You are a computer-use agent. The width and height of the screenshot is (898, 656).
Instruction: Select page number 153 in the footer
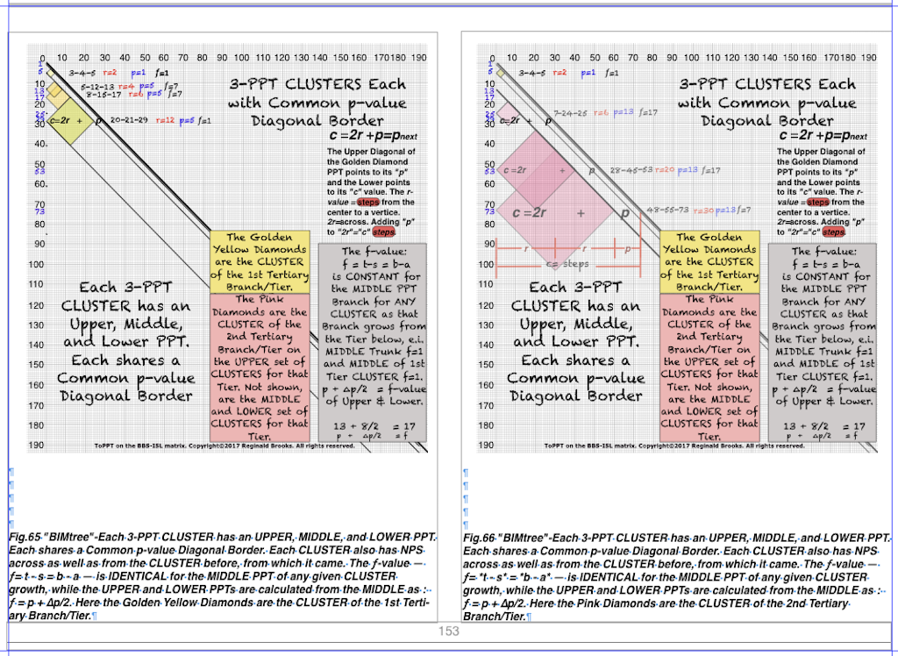448,631
